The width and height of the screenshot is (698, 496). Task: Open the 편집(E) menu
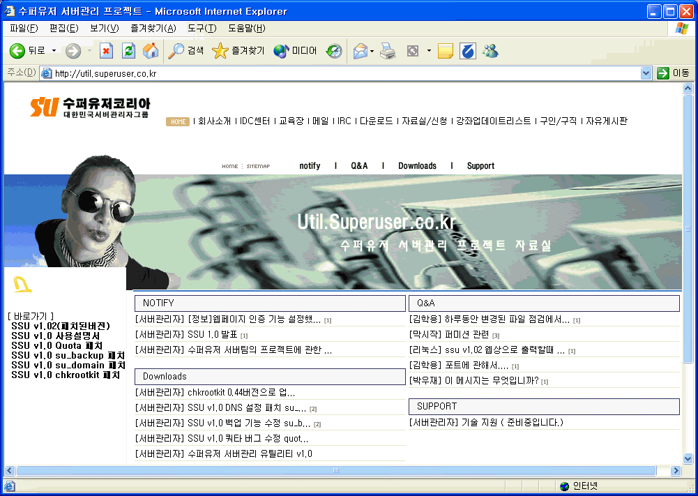click(x=63, y=28)
